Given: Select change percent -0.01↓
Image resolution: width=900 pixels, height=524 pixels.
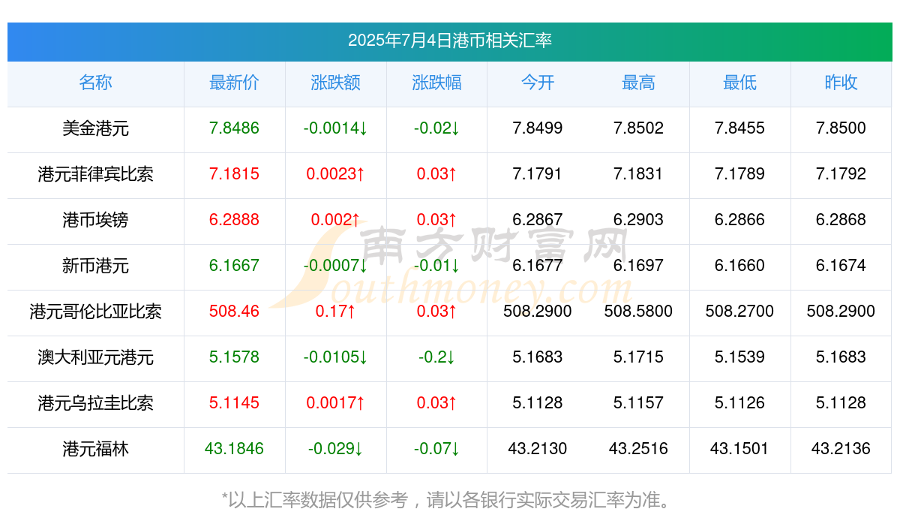Looking at the screenshot, I should tap(436, 266).
